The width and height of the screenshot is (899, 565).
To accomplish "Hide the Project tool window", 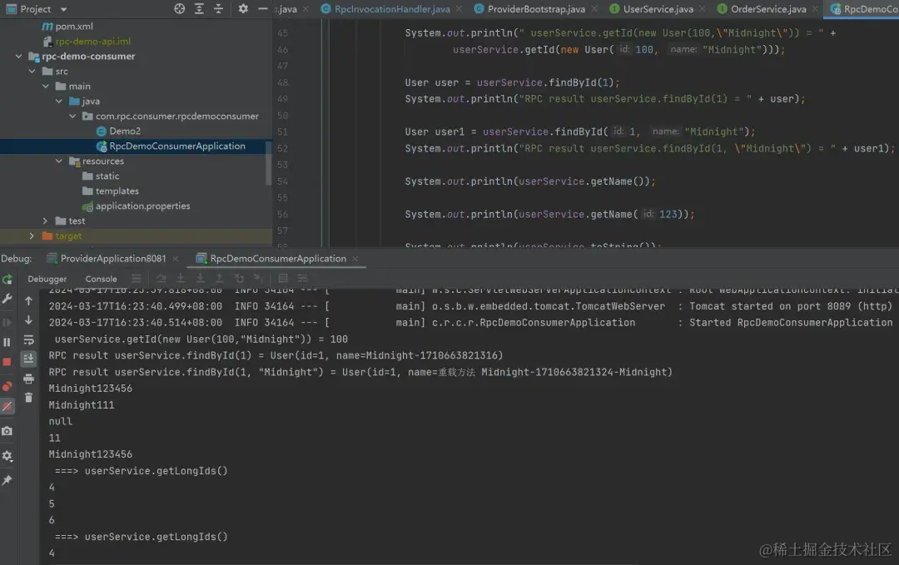I will 262,8.
